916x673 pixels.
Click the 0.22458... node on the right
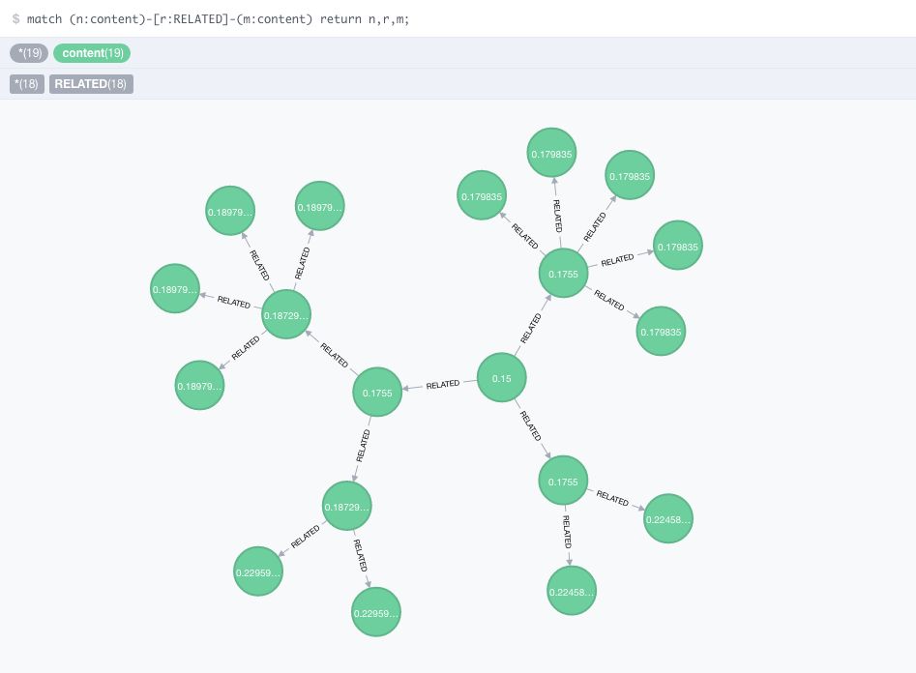click(x=667, y=518)
